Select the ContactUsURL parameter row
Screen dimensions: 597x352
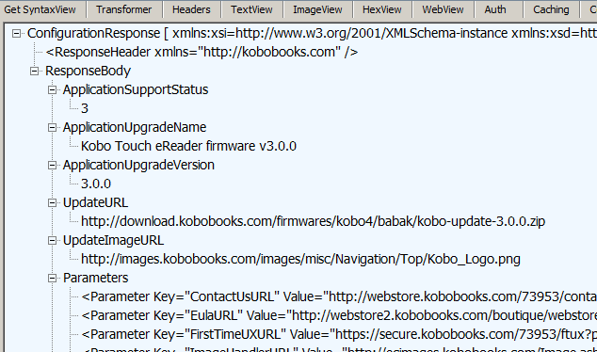click(339, 296)
